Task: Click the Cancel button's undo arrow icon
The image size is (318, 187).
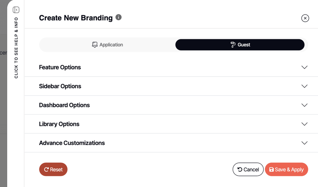Action: coord(240,169)
